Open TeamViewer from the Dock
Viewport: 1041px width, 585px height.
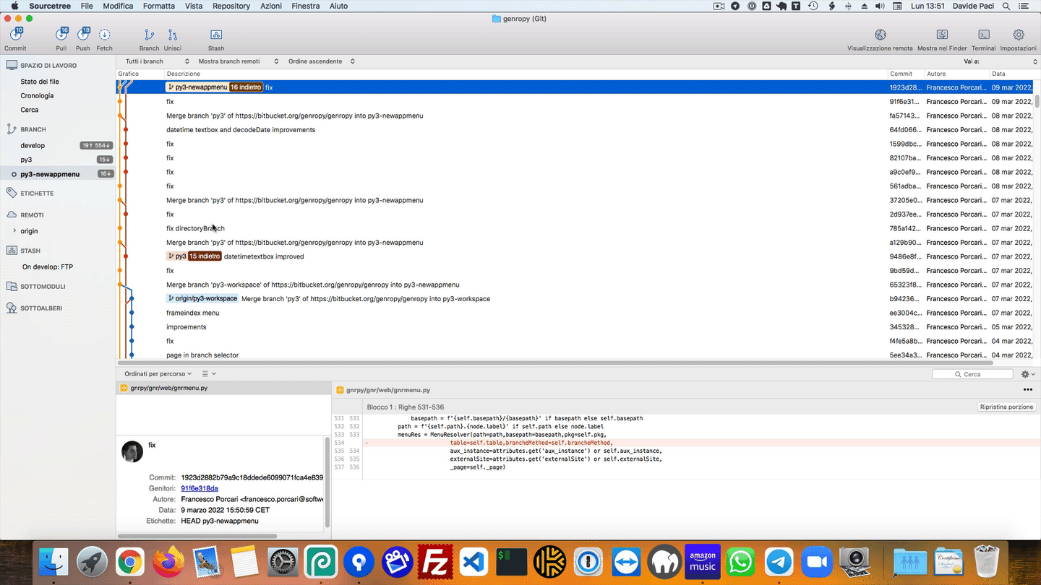click(x=626, y=562)
